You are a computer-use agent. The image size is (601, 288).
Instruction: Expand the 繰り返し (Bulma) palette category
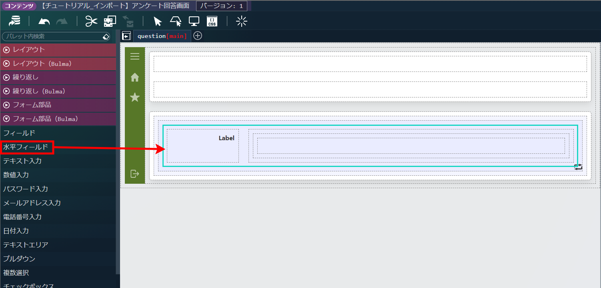[x=58, y=91]
